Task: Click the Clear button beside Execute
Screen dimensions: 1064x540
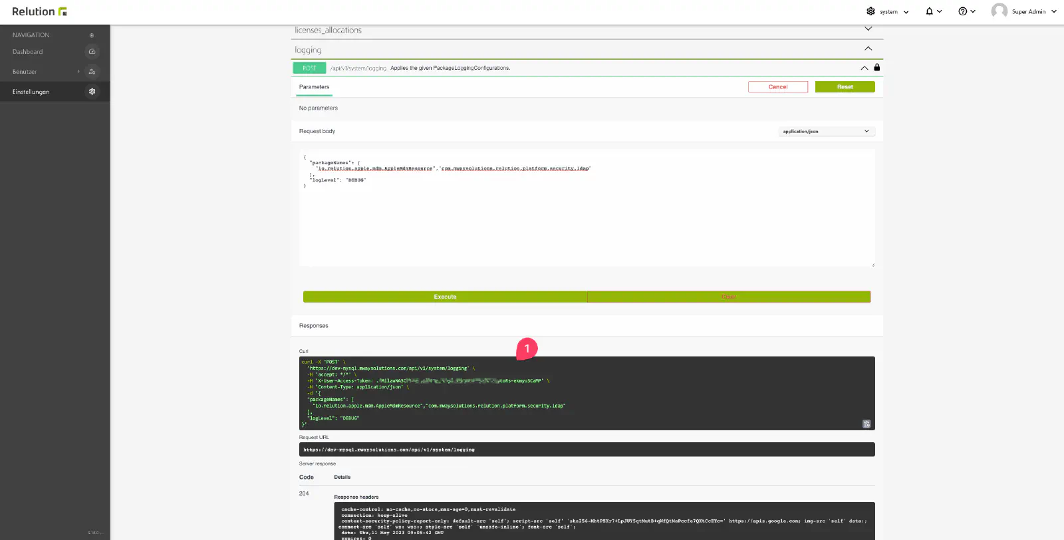Action: click(729, 297)
